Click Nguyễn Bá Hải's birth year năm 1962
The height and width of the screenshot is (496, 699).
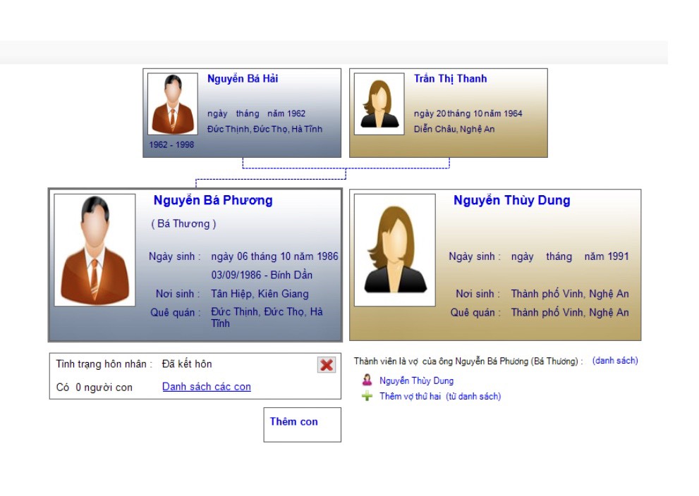pyautogui.click(x=286, y=113)
